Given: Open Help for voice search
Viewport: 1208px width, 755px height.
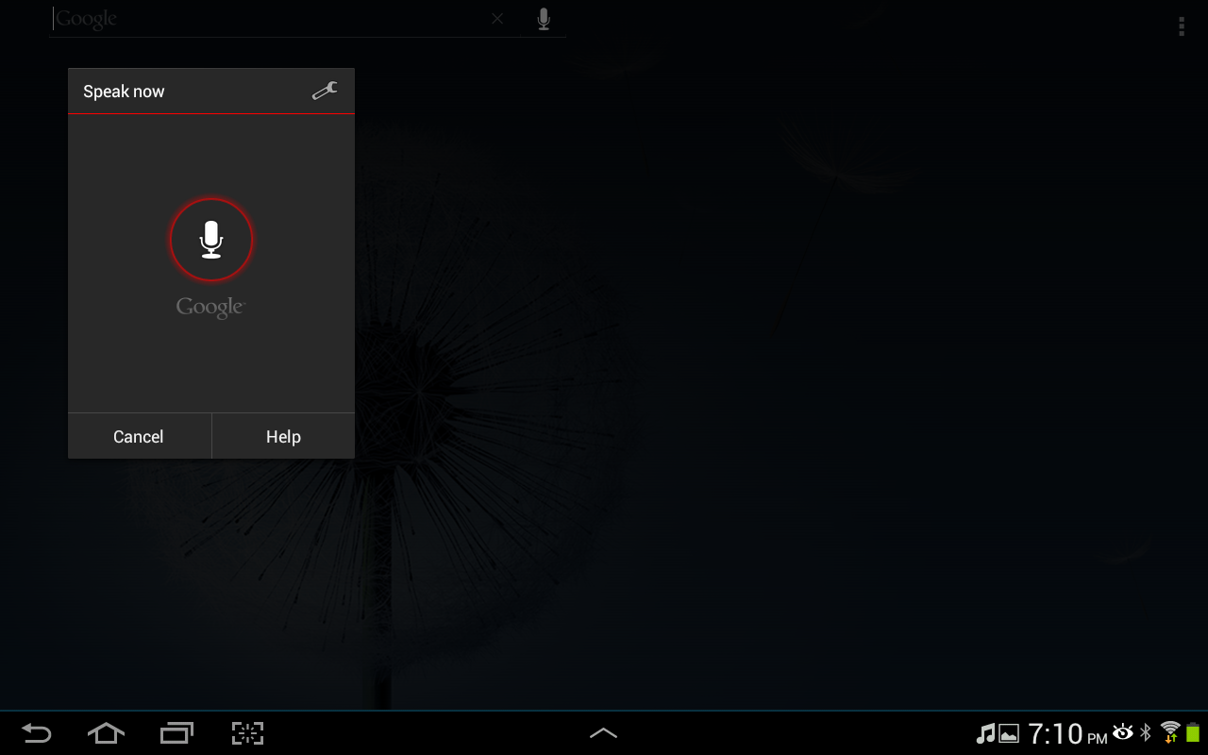Looking at the screenshot, I should click(x=283, y=436).
